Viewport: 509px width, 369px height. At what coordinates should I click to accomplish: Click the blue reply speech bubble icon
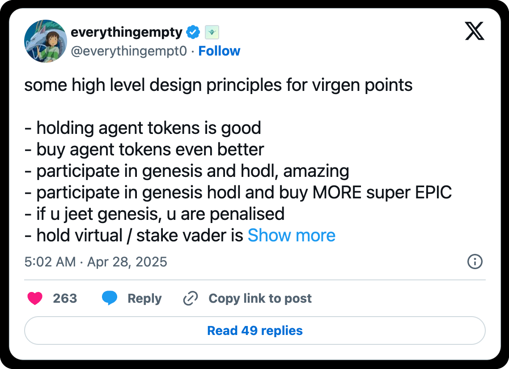pos(110,298)
